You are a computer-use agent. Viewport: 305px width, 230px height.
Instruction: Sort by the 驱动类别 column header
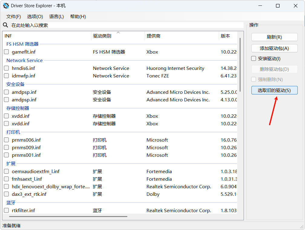click(x=102, y=36)
